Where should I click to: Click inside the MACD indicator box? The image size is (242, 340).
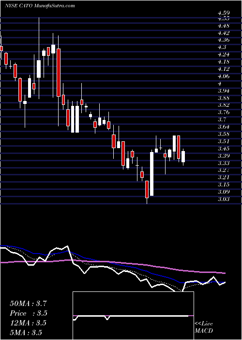(x=133, y=316)
